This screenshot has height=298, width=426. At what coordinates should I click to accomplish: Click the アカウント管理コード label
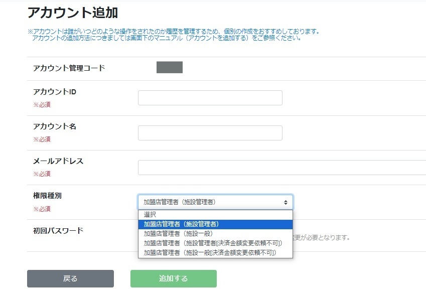tap(69, 68)
